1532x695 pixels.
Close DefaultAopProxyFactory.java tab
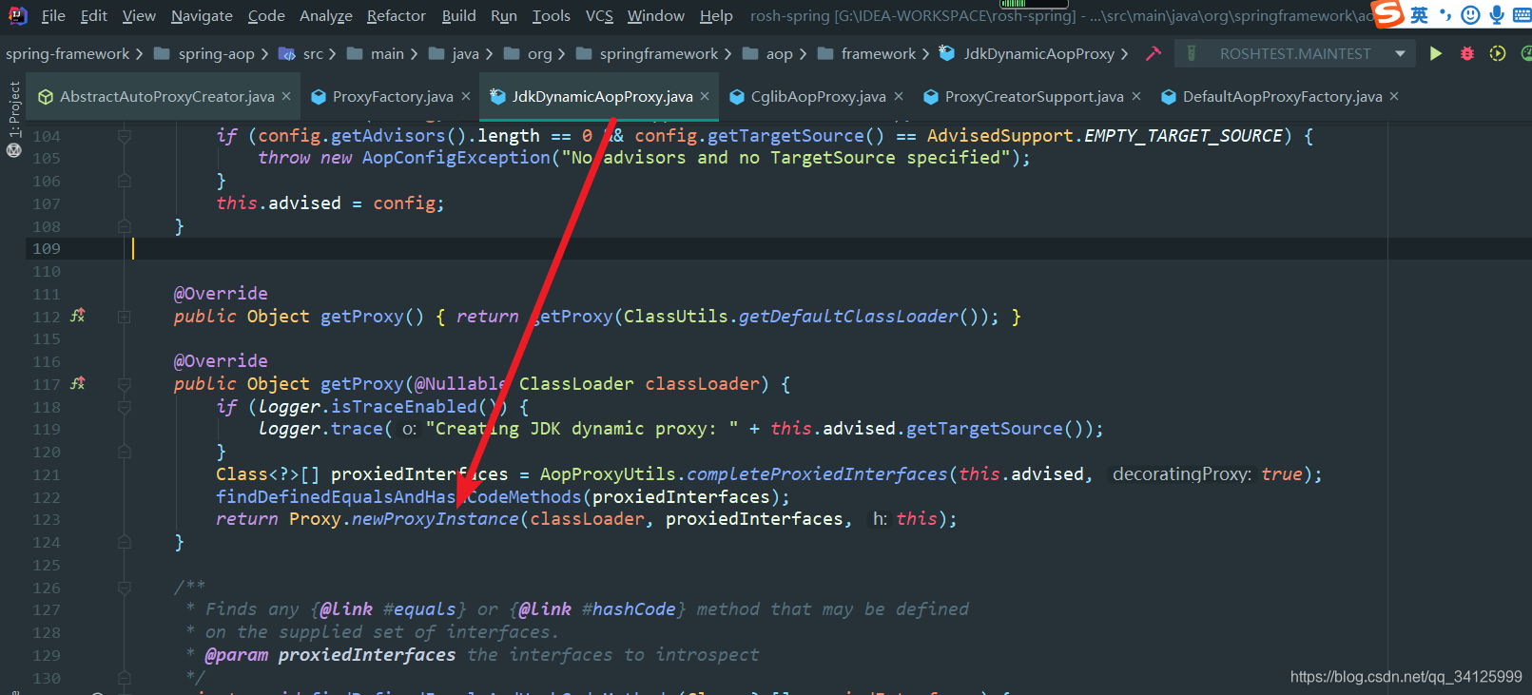pos(1394,97)
